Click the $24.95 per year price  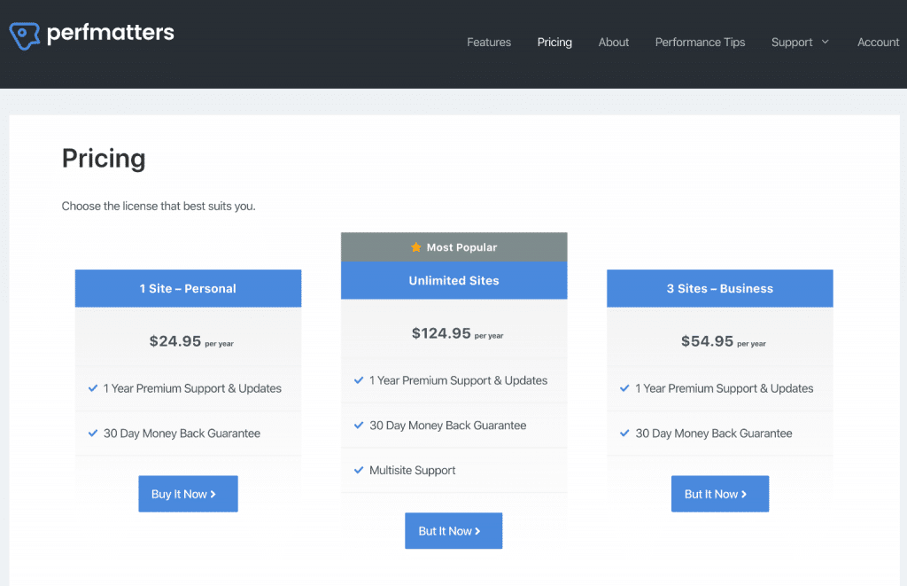click(191, 341)
